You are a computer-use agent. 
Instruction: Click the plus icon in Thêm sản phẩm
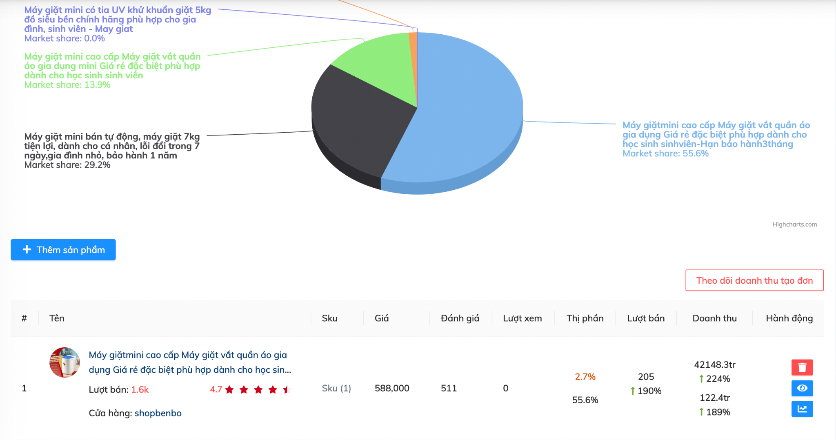[27, 250]
